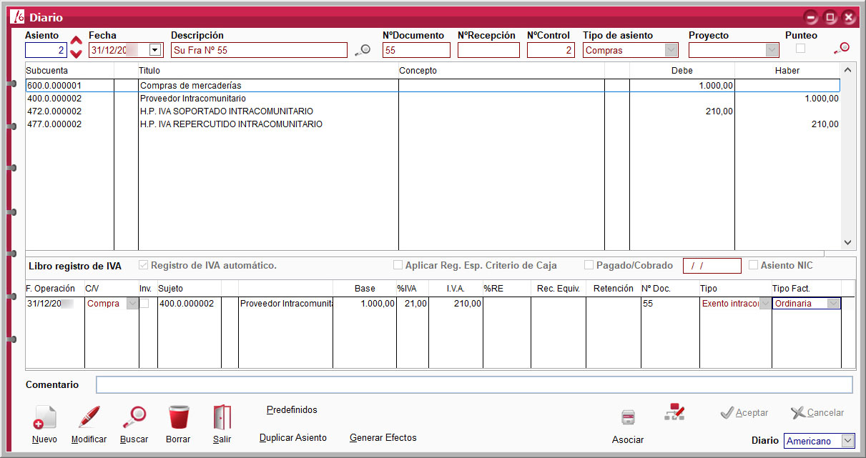Click the Compras de mercaderías title cell
Image resolution: width=866 pixels, height=458 pixels.
268,86
